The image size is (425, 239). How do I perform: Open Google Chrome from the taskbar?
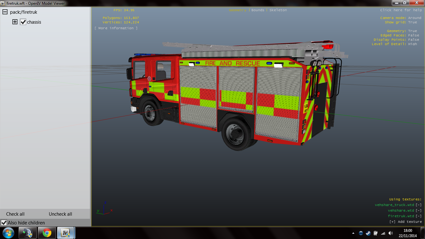(47, 233)
